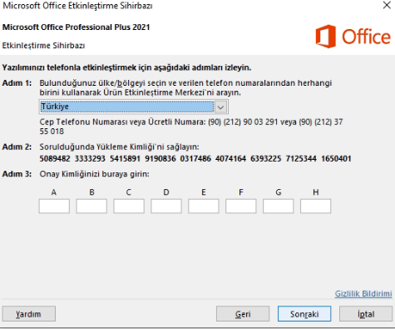The width and height of the screenshot is (395, 329).
Task: Click the Microsoft Office Professional Plus 2021 heading
Action: click(x=76, y=27)
